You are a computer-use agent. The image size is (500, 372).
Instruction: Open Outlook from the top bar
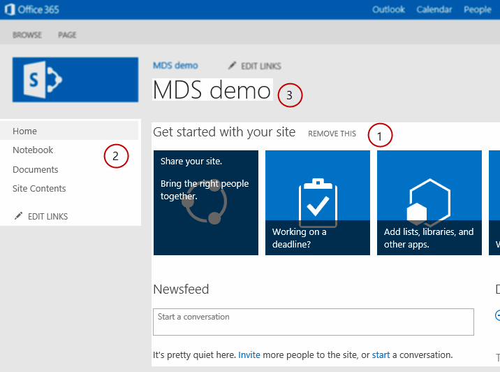pyautogui.click(x=388, y=10)
